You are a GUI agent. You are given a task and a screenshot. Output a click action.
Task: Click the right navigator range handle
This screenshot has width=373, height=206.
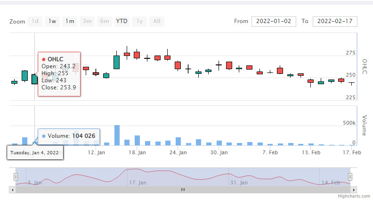tap(350, 177)
